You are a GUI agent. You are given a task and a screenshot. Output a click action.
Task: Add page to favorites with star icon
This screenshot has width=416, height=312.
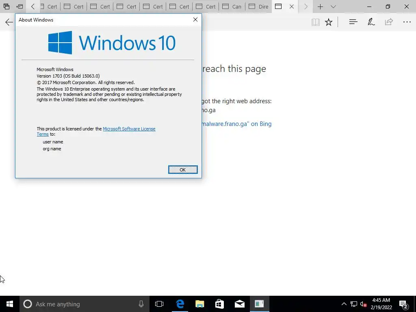(x=329, y=22)
